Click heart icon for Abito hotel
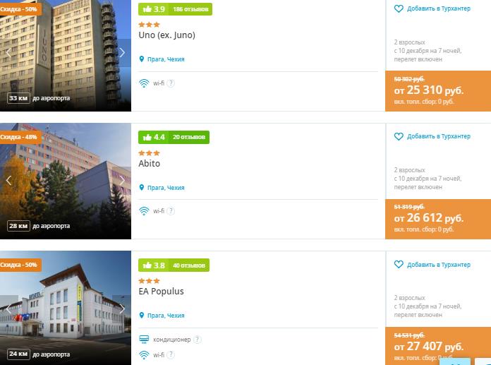The image size is (491, 365). (x=399, y=136)
